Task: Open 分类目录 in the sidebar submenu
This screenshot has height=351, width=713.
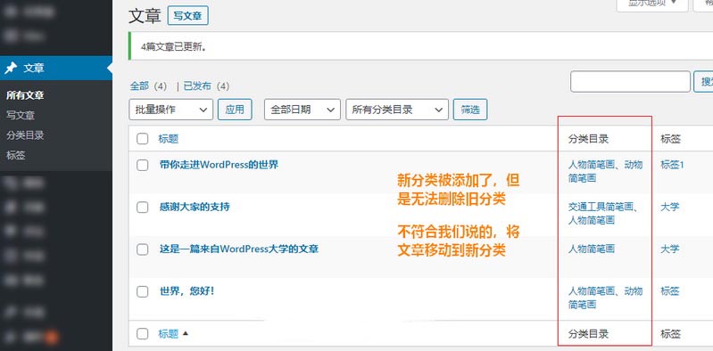Action: tap(25, 135)
